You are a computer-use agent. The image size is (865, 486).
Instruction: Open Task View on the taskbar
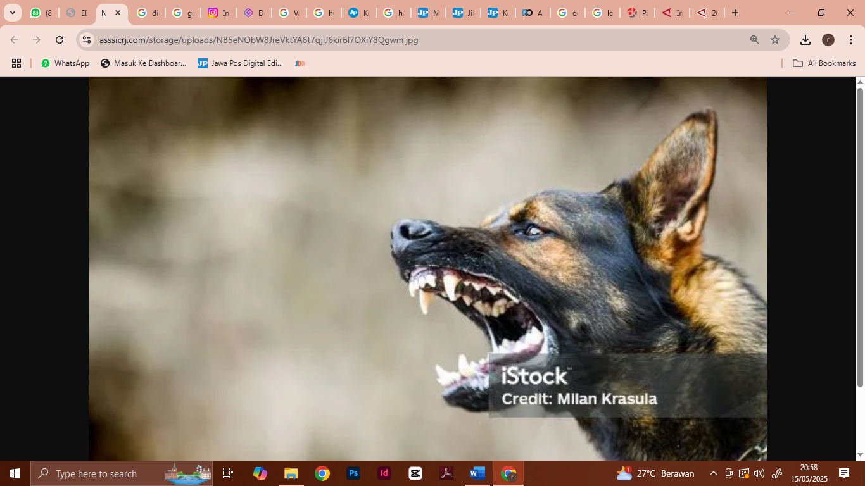click(x=228, y=473)
